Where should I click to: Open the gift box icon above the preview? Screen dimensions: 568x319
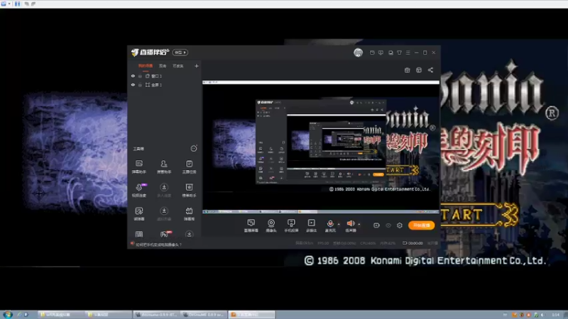pos(407,70)
